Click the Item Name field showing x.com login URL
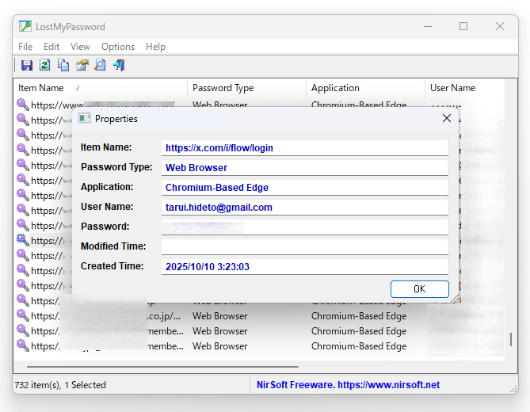 click(305, 148)
